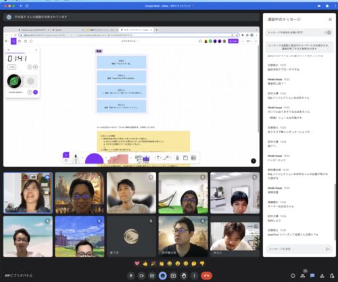Click the chat panel scrollbar

(x=335, y=212)
